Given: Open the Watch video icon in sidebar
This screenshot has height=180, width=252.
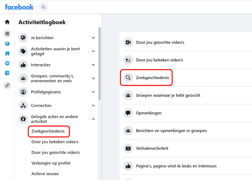Looking at the screenshot, I should click(x=7, y=44).
